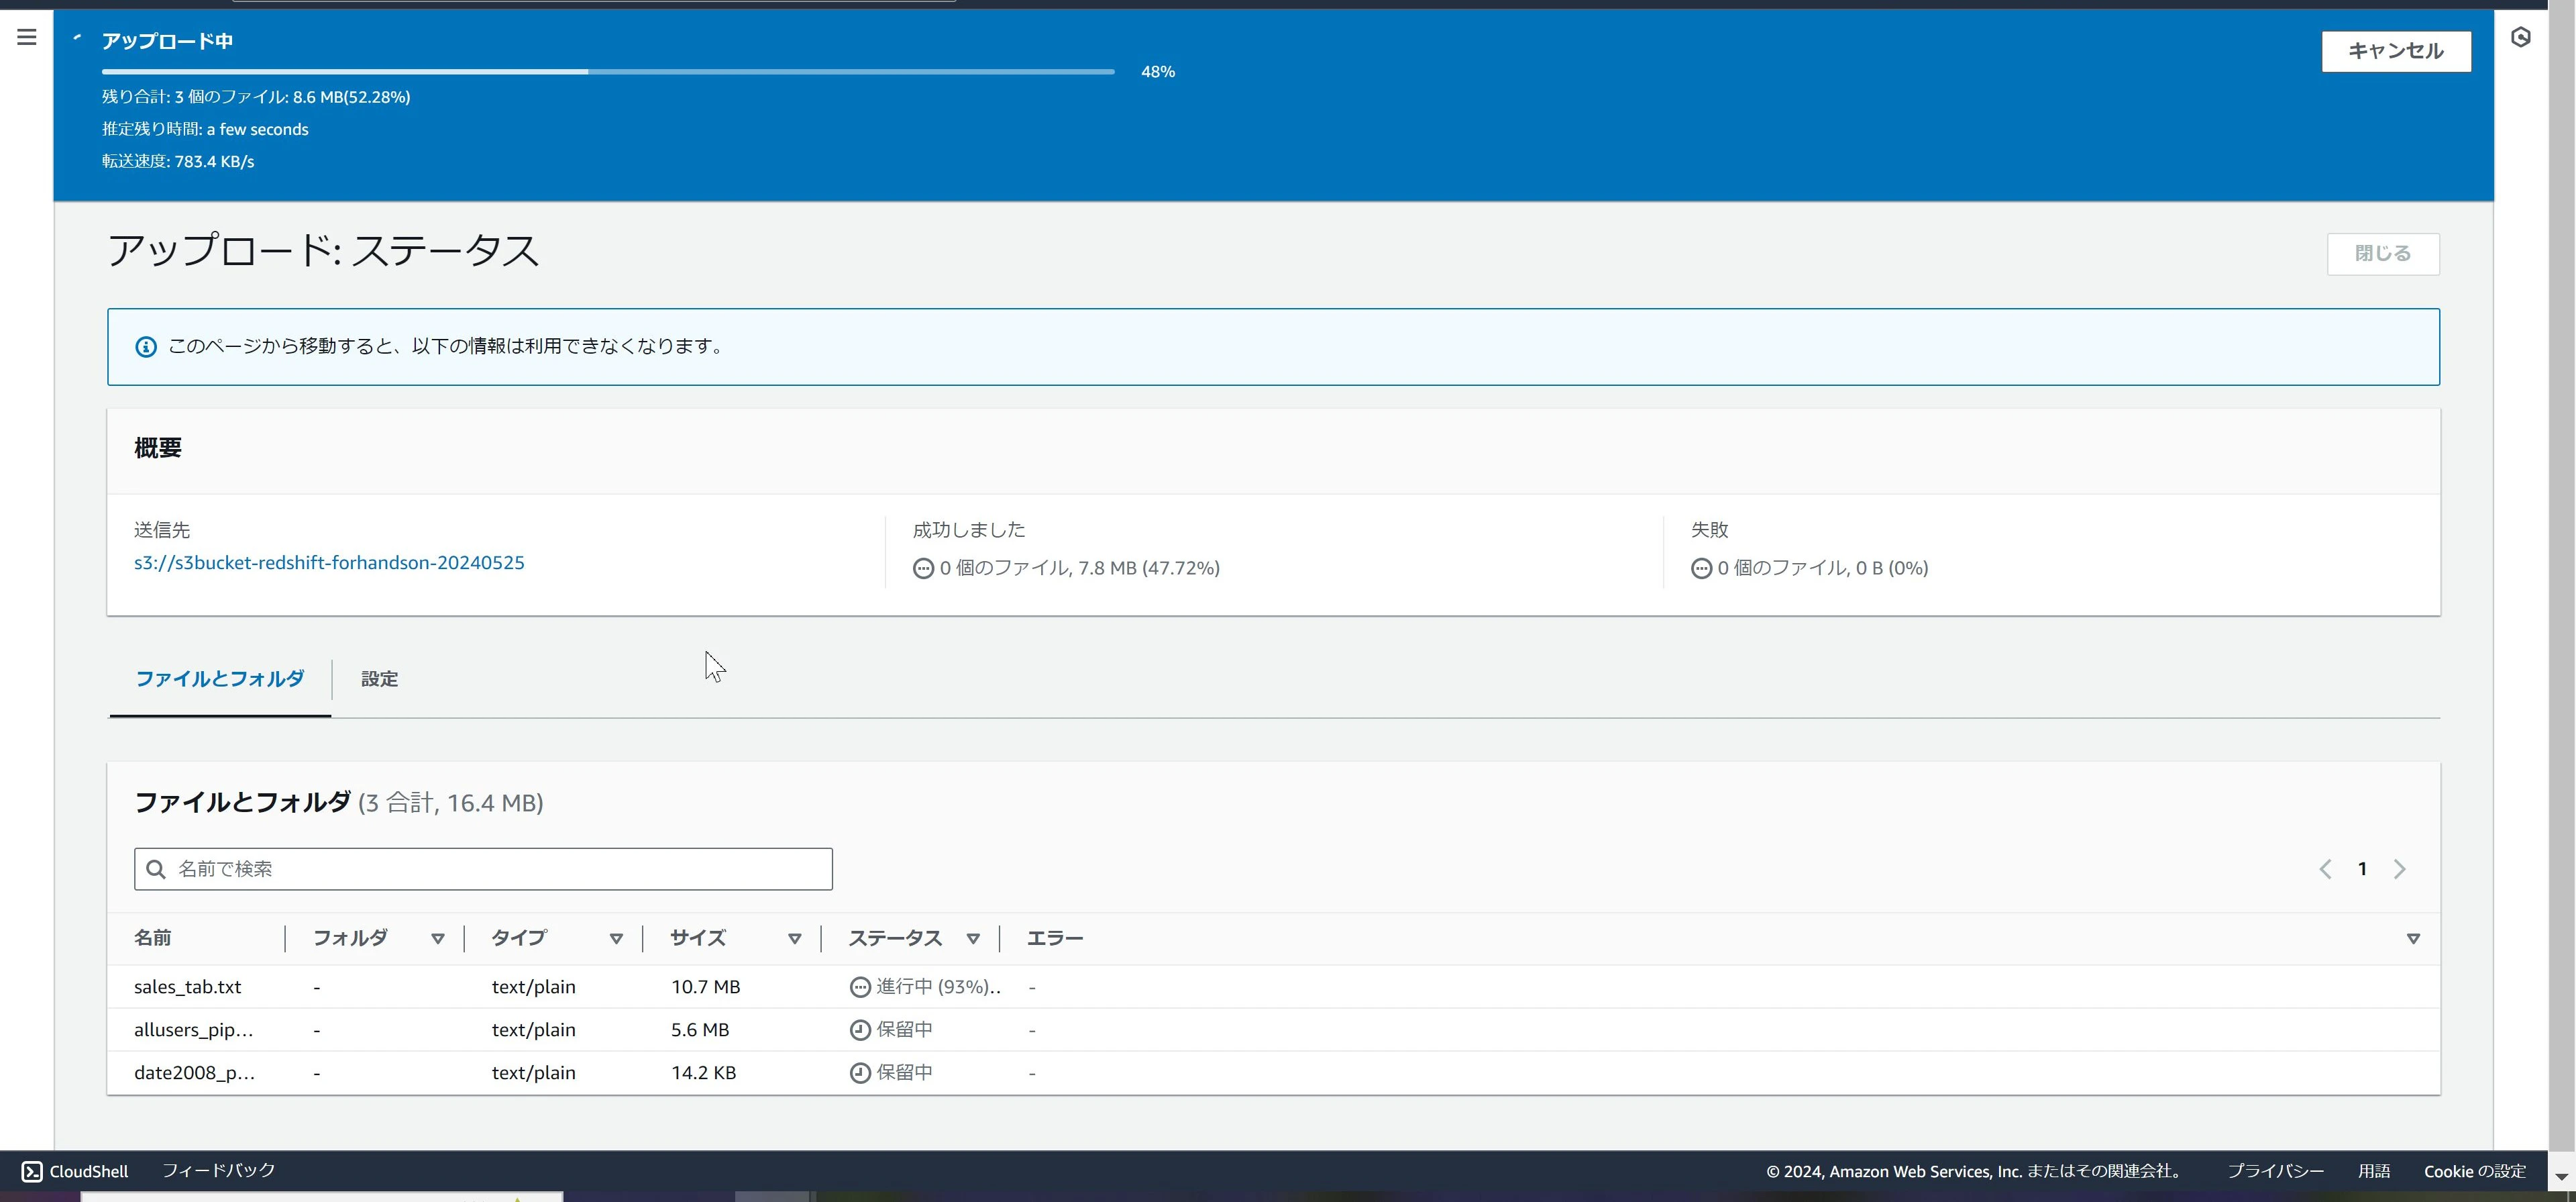The width and height of the screenshot is (2576, 1202).
Task: Click the upload spinner icon in the banner
Action: tap(77, 39)
